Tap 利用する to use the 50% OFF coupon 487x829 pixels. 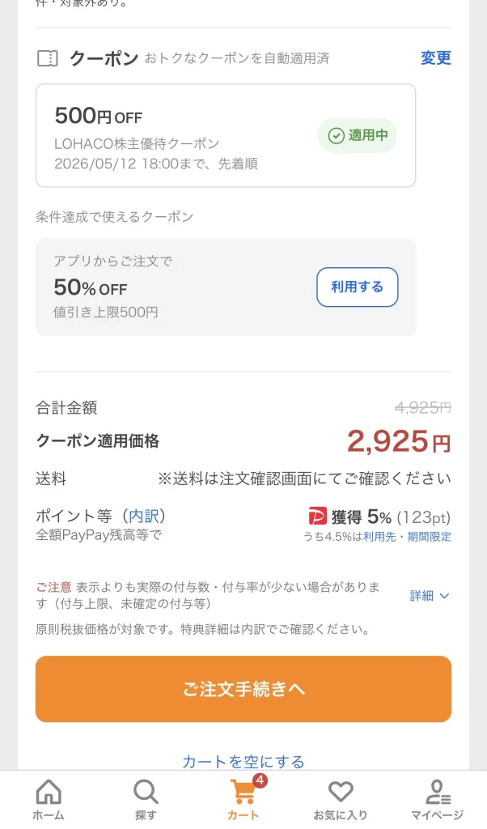(357, 287)
